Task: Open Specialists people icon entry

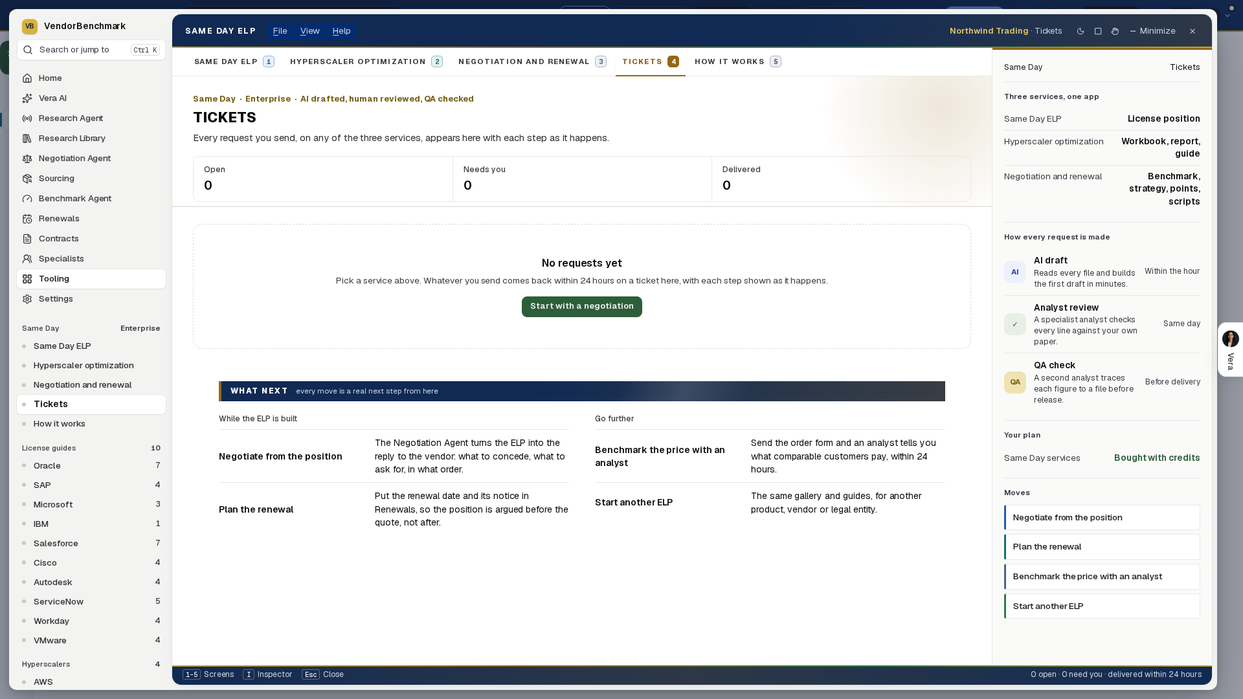Action: (91, 259)
